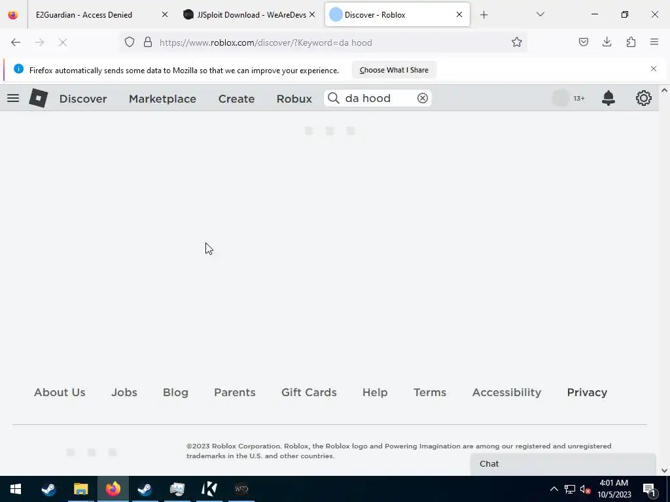Open the Gift Cards footer link
Image resolution: width=670 pixels, height=502 pixels.
(x=309, y=392)
